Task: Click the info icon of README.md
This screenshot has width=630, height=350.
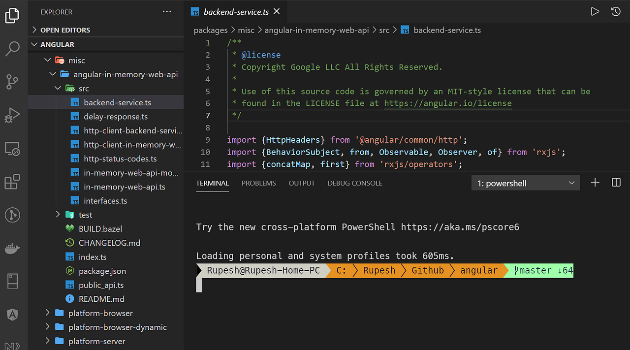Action: coord(70,299)
